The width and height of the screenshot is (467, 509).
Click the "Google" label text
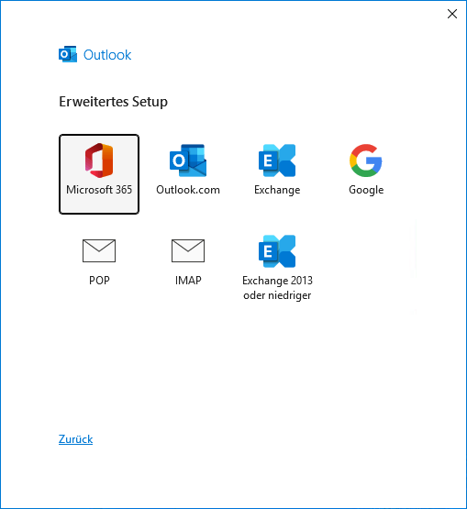366,190
